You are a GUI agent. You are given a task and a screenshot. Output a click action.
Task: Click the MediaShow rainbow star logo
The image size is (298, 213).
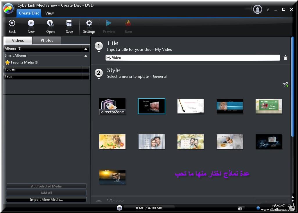click(x=8, y=9)
